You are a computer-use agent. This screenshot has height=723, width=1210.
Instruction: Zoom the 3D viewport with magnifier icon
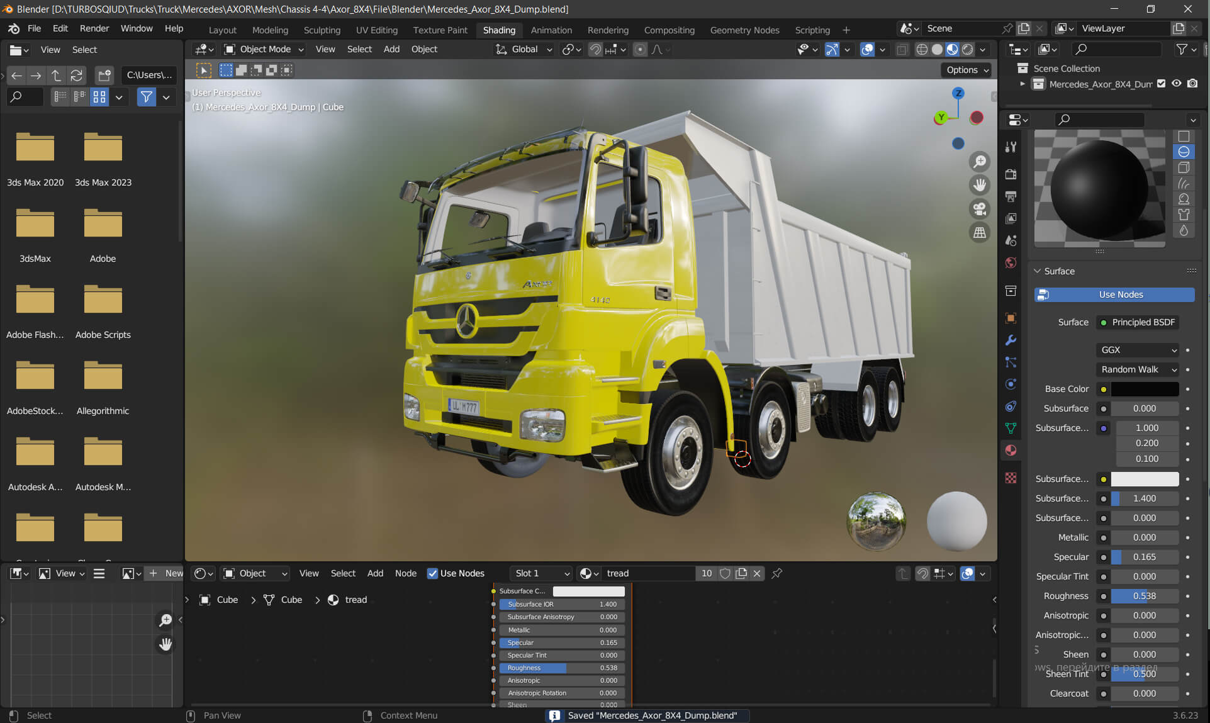coord(980,162)
